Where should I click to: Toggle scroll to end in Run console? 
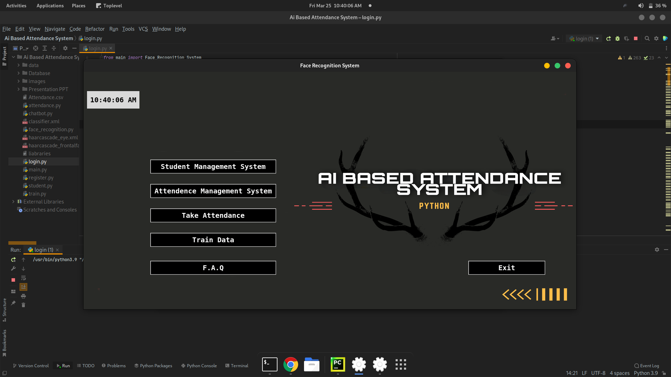pos(23,287)
